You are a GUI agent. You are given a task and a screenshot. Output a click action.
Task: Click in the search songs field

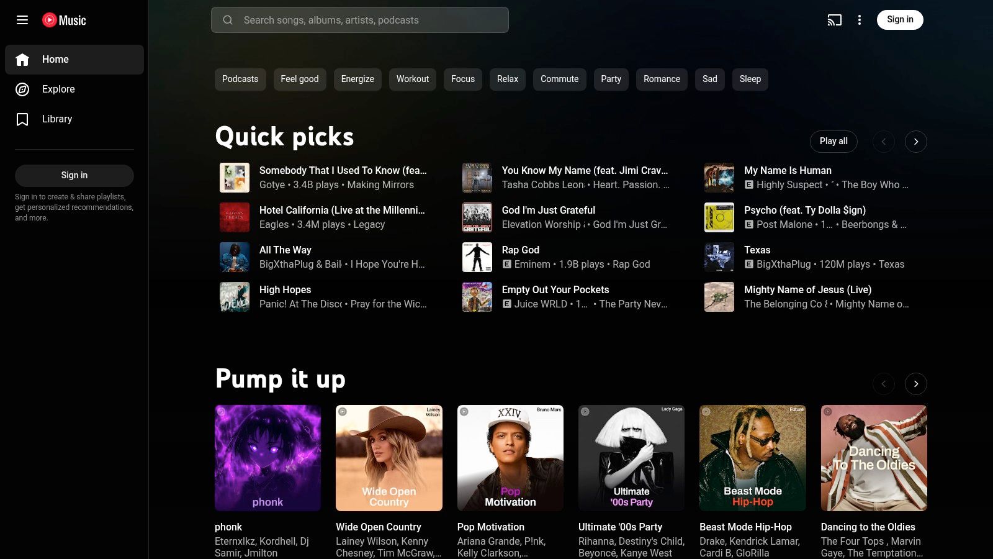tap(360, 20)
